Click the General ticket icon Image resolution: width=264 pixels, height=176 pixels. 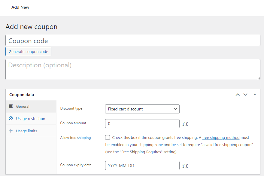pyautogui.click(x=11, y=106)
